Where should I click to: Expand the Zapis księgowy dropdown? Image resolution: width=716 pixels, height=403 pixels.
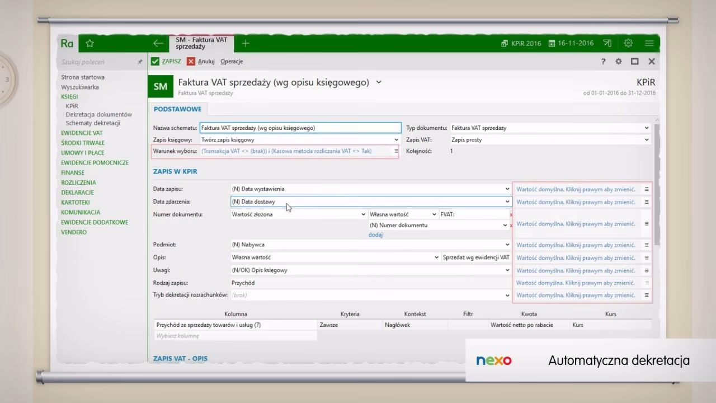tap(396, 140)
